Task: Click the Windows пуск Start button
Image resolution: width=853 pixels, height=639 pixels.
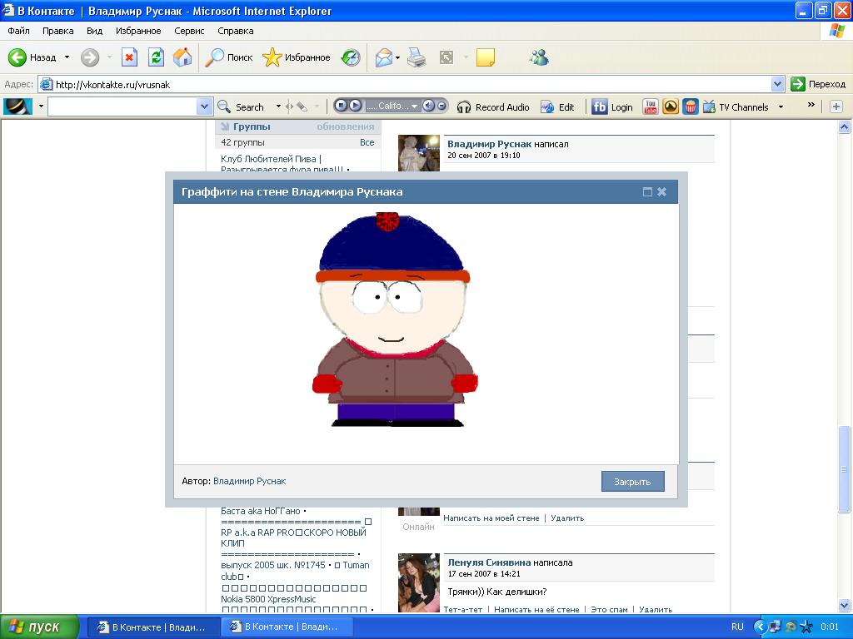Action: point(39,627)
